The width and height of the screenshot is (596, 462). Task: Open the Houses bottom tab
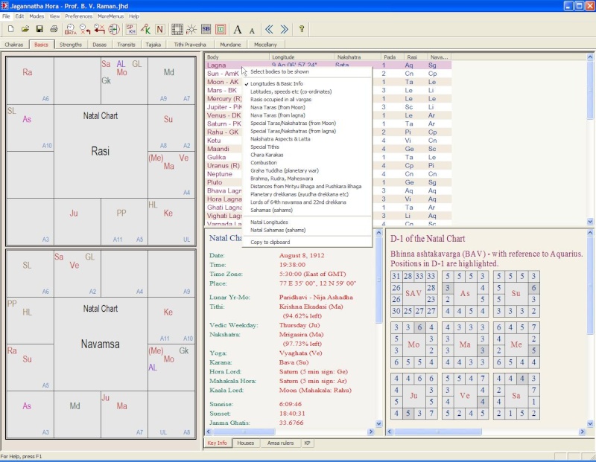pyautogui.click(x=246, y=443)
